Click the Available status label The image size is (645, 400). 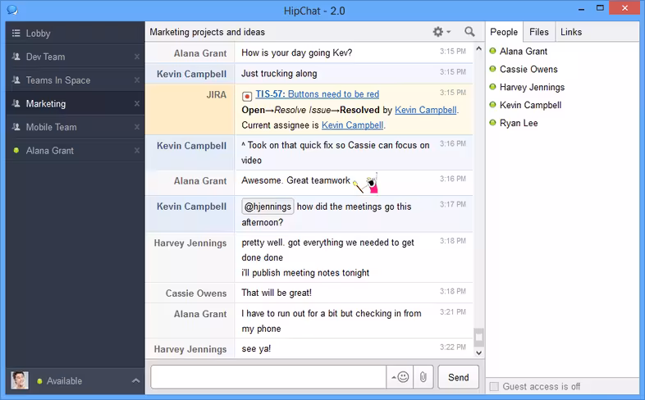64,380
